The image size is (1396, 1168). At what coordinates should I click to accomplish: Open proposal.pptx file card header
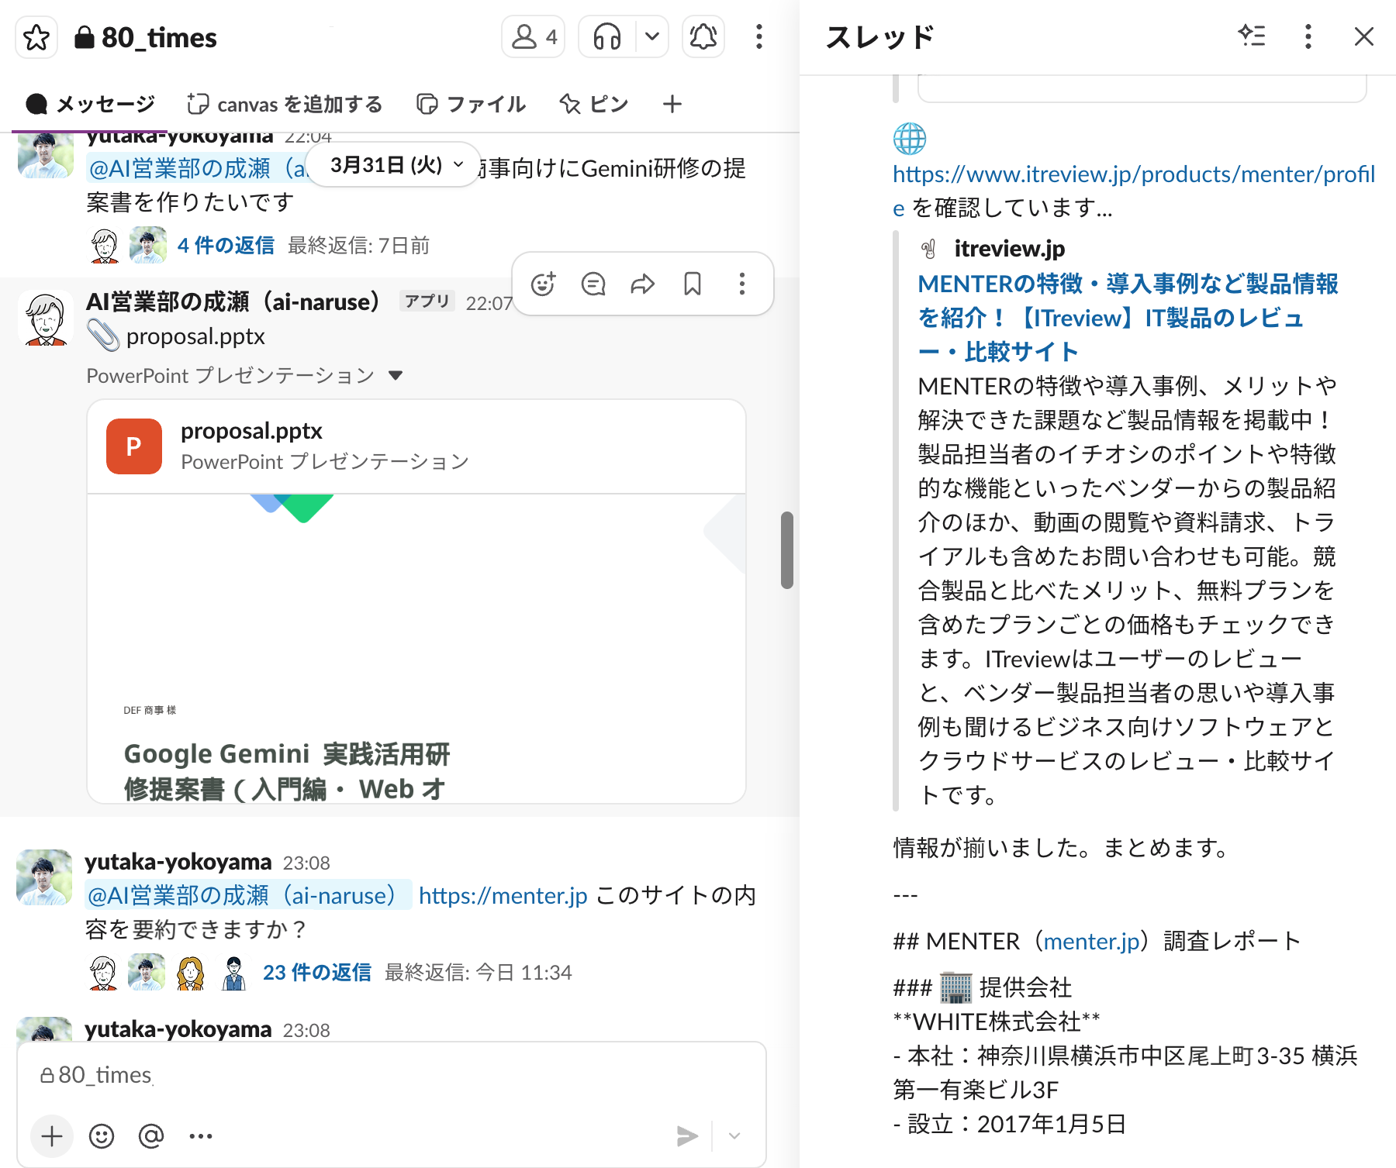click(x=416, y=446)
